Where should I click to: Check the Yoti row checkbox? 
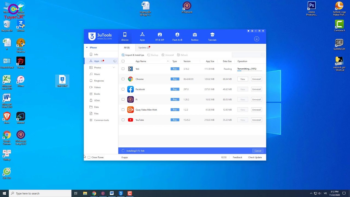point(123,69)
